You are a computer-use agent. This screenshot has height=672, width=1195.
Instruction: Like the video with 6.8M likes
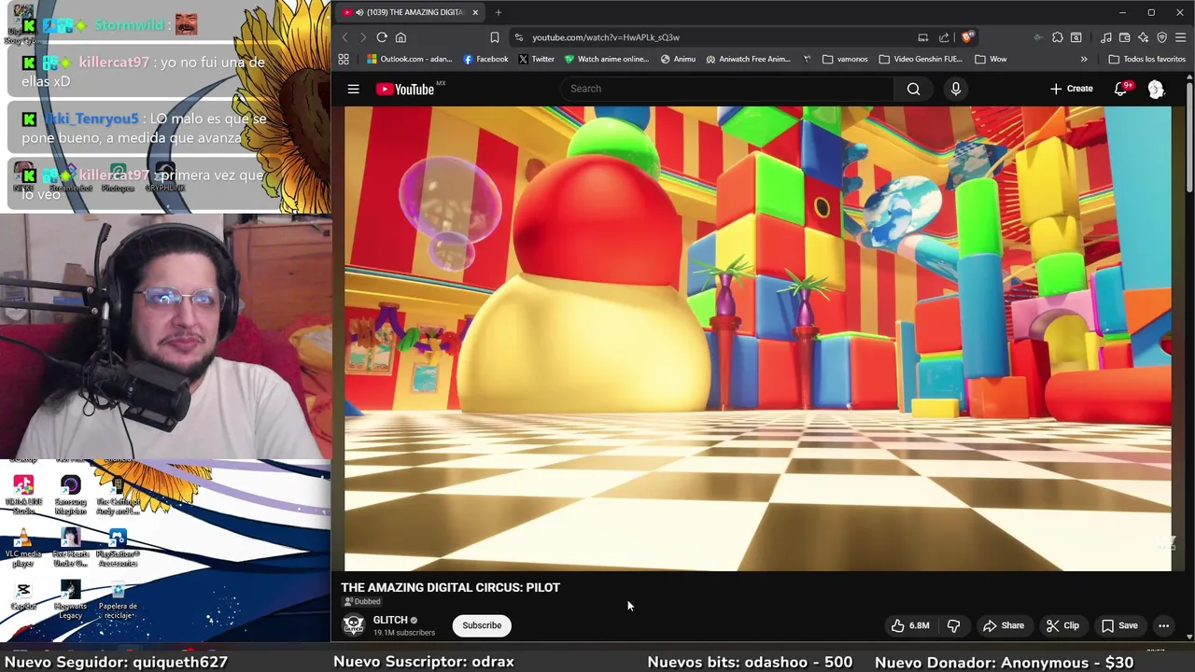[909, 625]
